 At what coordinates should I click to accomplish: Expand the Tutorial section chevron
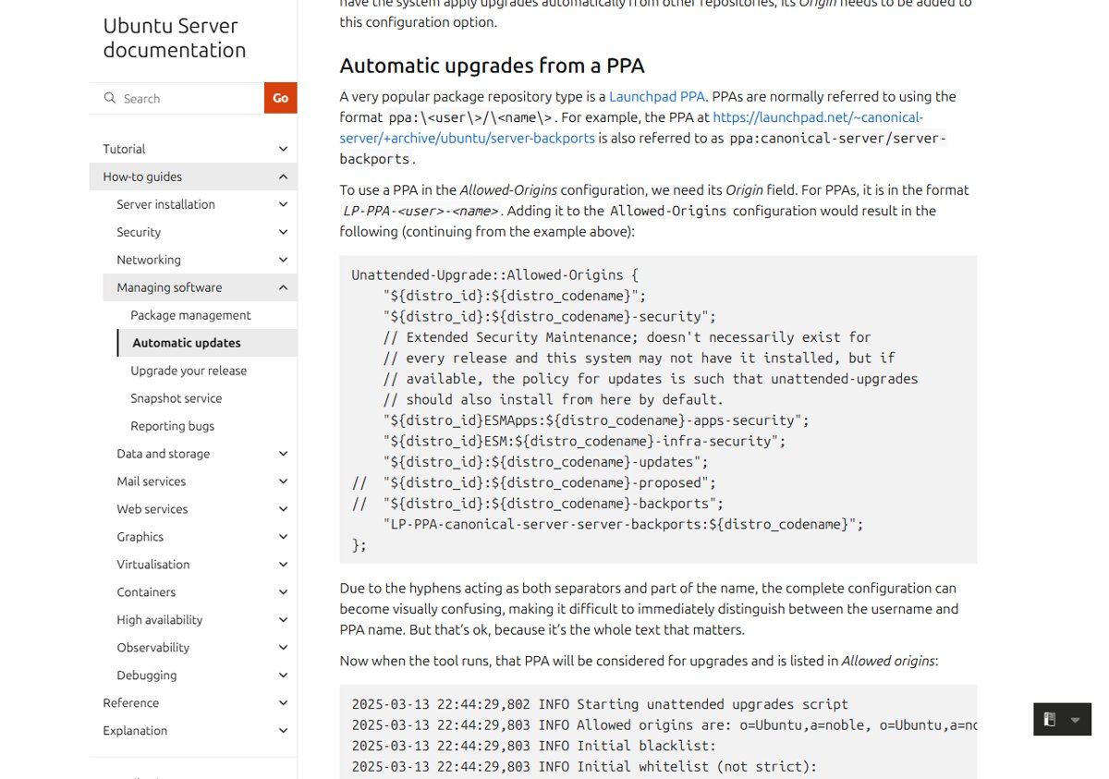pyautogui.click(x=283, y=149)
